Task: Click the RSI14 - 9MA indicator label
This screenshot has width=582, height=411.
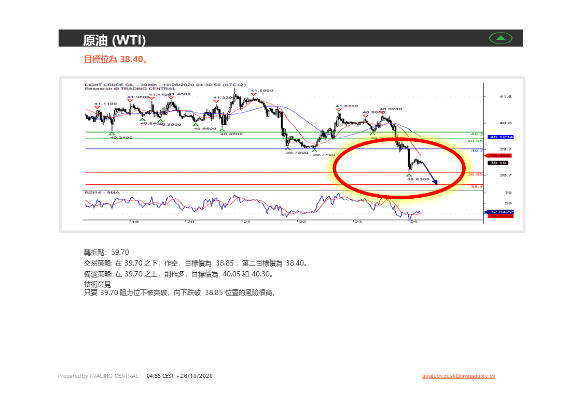Action: 102,193
